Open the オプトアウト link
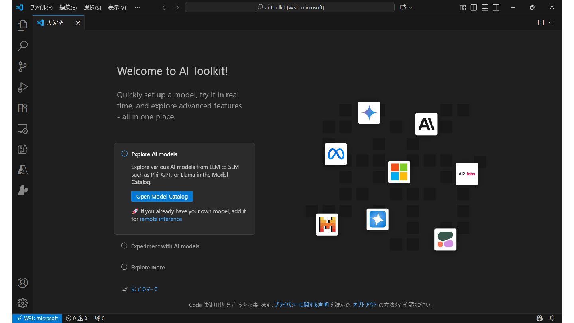 (365, 305)
